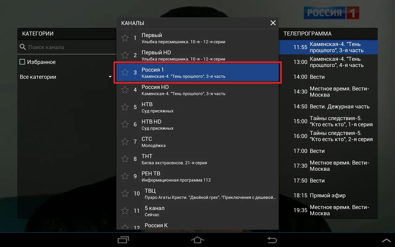The width and height of the screenshot is (395, 247).
Task: Open the 14:50 Вести. Дежурная часть program
Action: coord(328,107)
